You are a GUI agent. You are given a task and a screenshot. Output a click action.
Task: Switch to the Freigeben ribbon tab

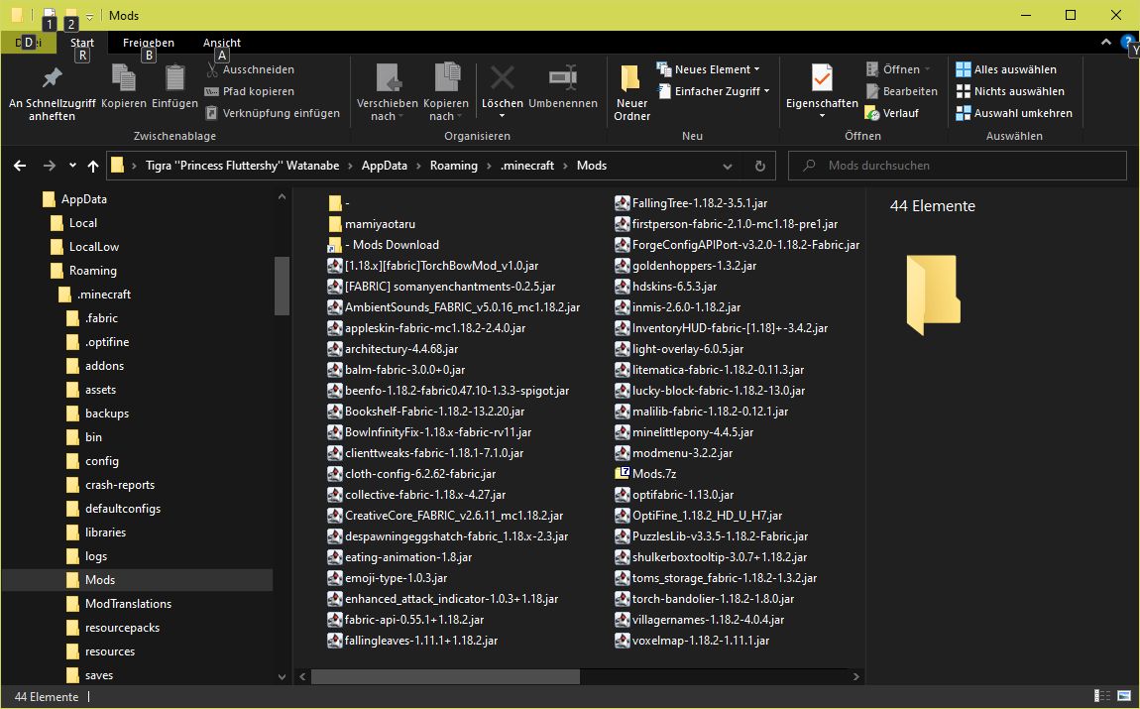pyautogui.click(x=149, y=43)
